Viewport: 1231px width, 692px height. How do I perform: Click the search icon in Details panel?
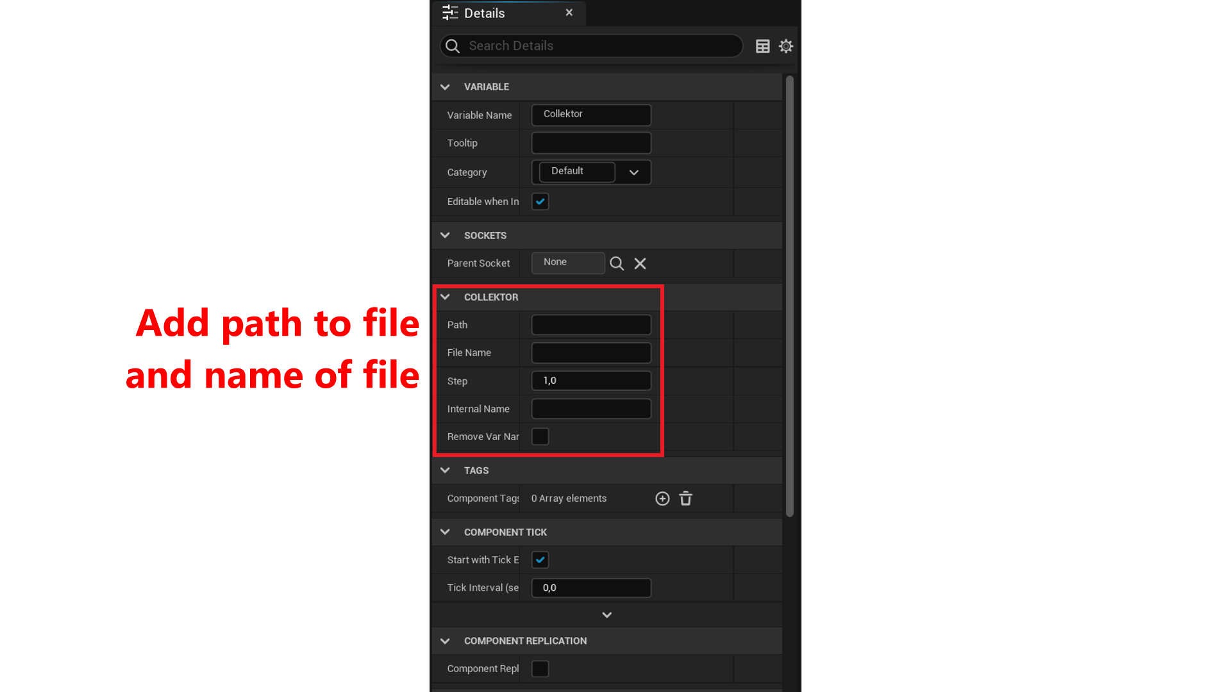click(x=454, y=45)
